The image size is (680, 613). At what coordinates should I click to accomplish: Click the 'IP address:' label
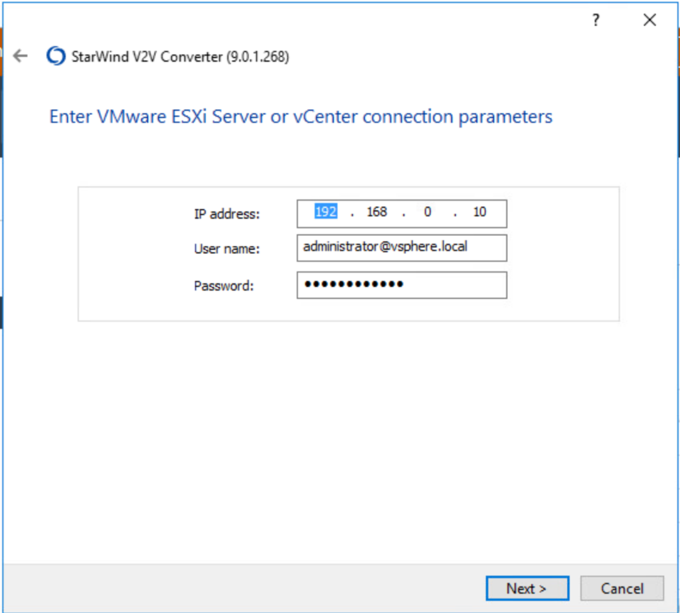227,214
